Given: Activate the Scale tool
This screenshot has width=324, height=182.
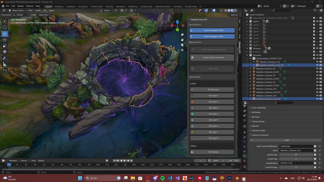Looking at the screenshot, I should pos(5,46).
